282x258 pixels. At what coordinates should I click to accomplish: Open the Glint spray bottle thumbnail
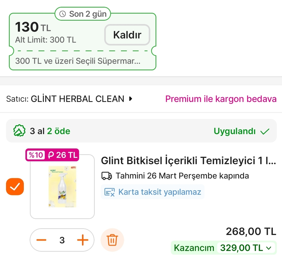62,187
